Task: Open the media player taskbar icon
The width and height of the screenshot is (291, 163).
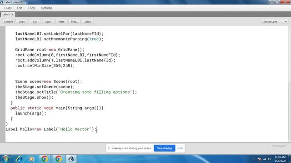Action: (x=31, y=159)
